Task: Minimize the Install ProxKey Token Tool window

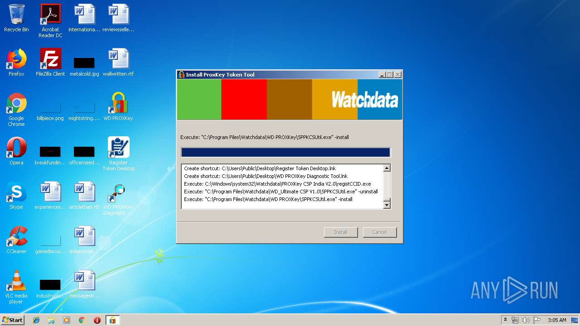Action: [x=382, y=75]
